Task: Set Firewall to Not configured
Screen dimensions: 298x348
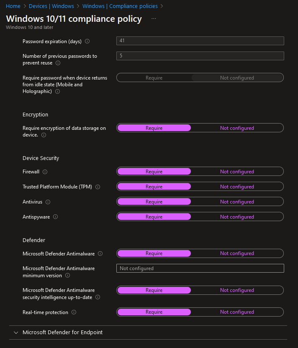Action: click(x=237, y=172)
